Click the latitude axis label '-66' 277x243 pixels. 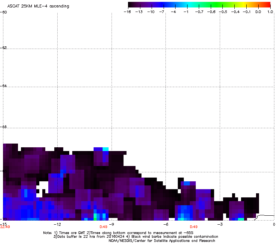(3, 127)
